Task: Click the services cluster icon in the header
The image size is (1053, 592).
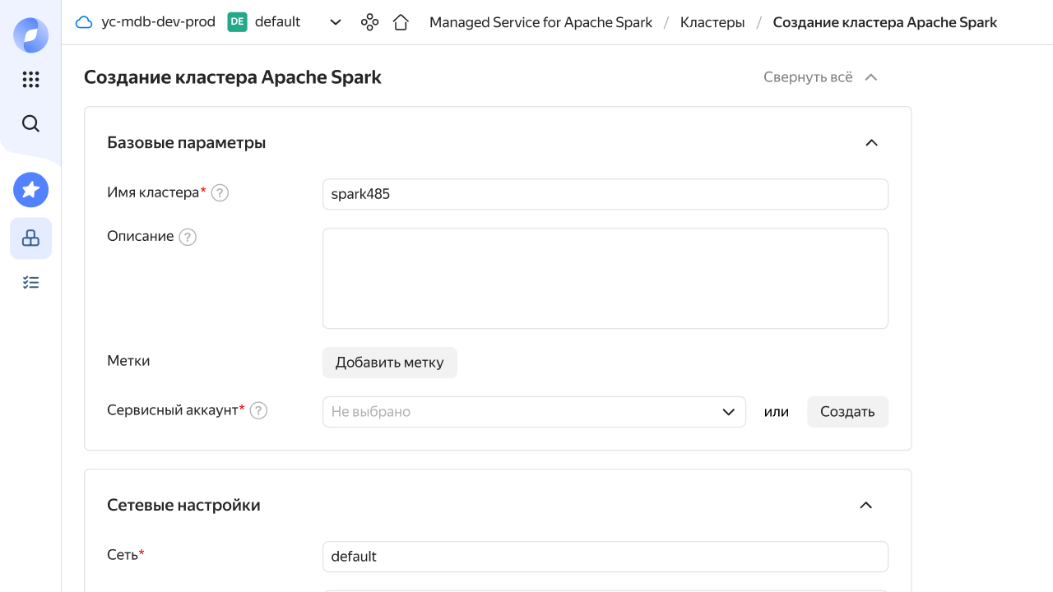Action: coord(370,22)
